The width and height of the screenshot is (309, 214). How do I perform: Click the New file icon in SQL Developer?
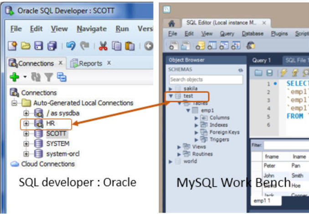tap(12, 46)
